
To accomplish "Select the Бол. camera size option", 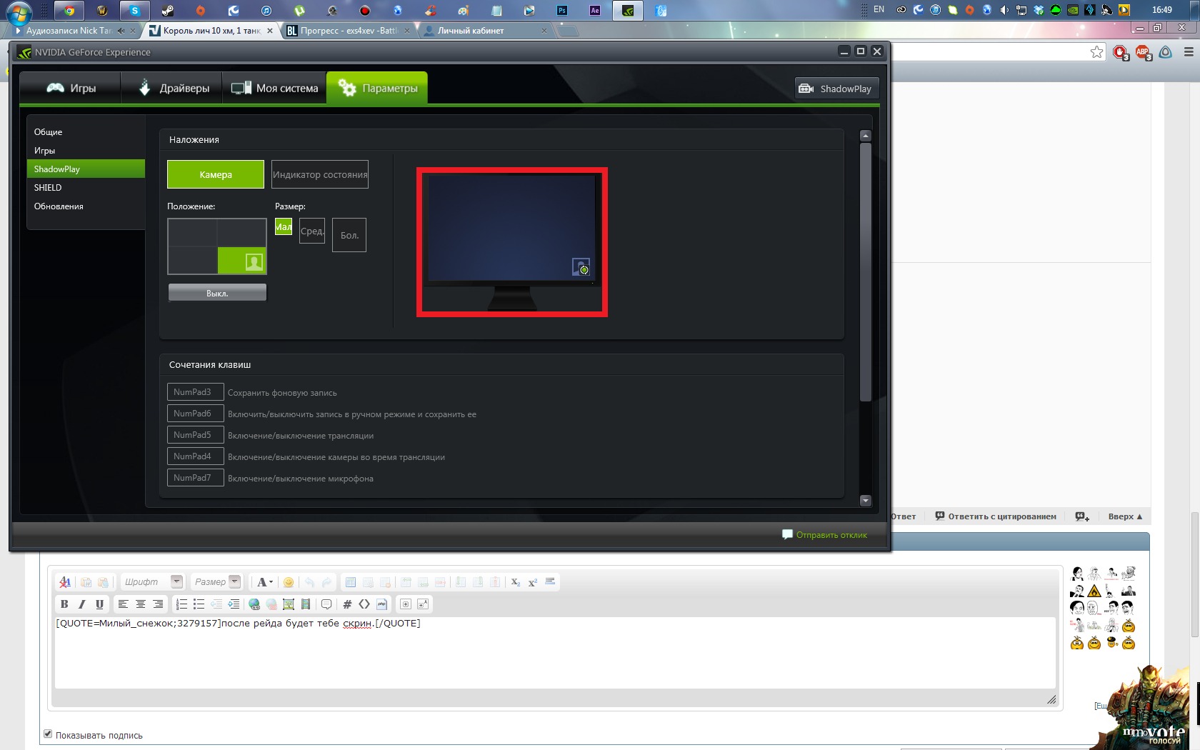I will click(x=349, y=235).
